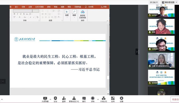Image resolution: width=179 pixels, height=103 pixels.
Task: Click the 共享 share button in PowerPoint
Action: pos(104,7)
